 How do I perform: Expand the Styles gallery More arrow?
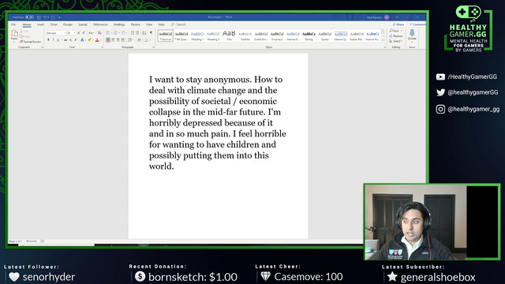(383, 40)
